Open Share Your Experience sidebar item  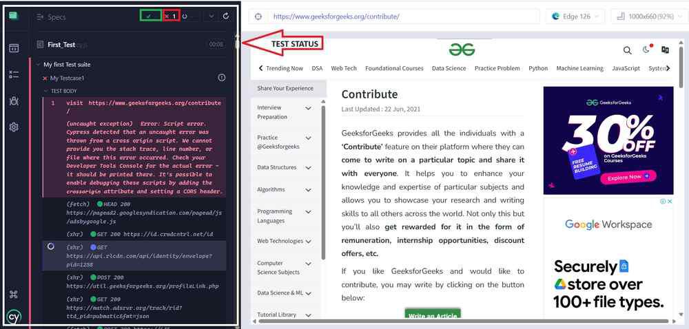pyautogui.click(x=288, y=88)
